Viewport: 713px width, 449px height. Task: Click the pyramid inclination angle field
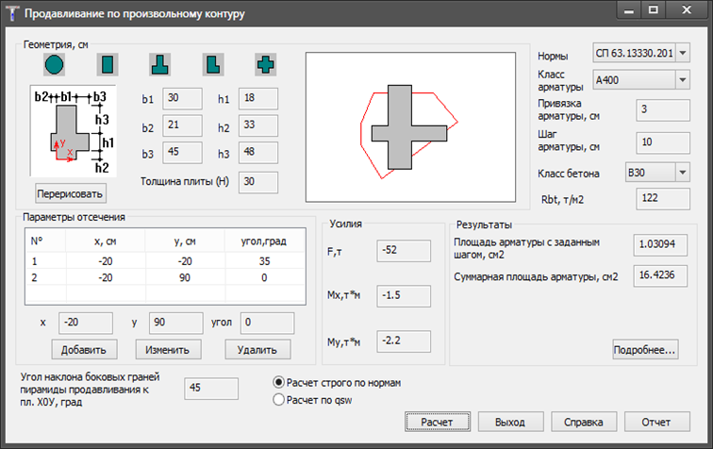(211, 389)
